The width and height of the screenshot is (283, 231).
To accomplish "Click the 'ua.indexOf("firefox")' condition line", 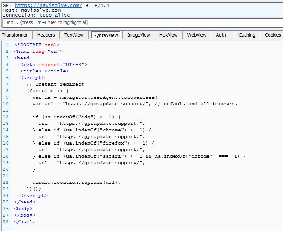I will coord(93,143).
